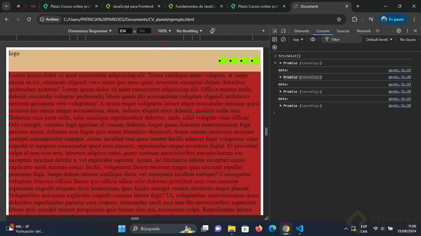This screenshot has height=236, width=421.
Task: Click the No Issues button
Action: [x=408, y=39]
